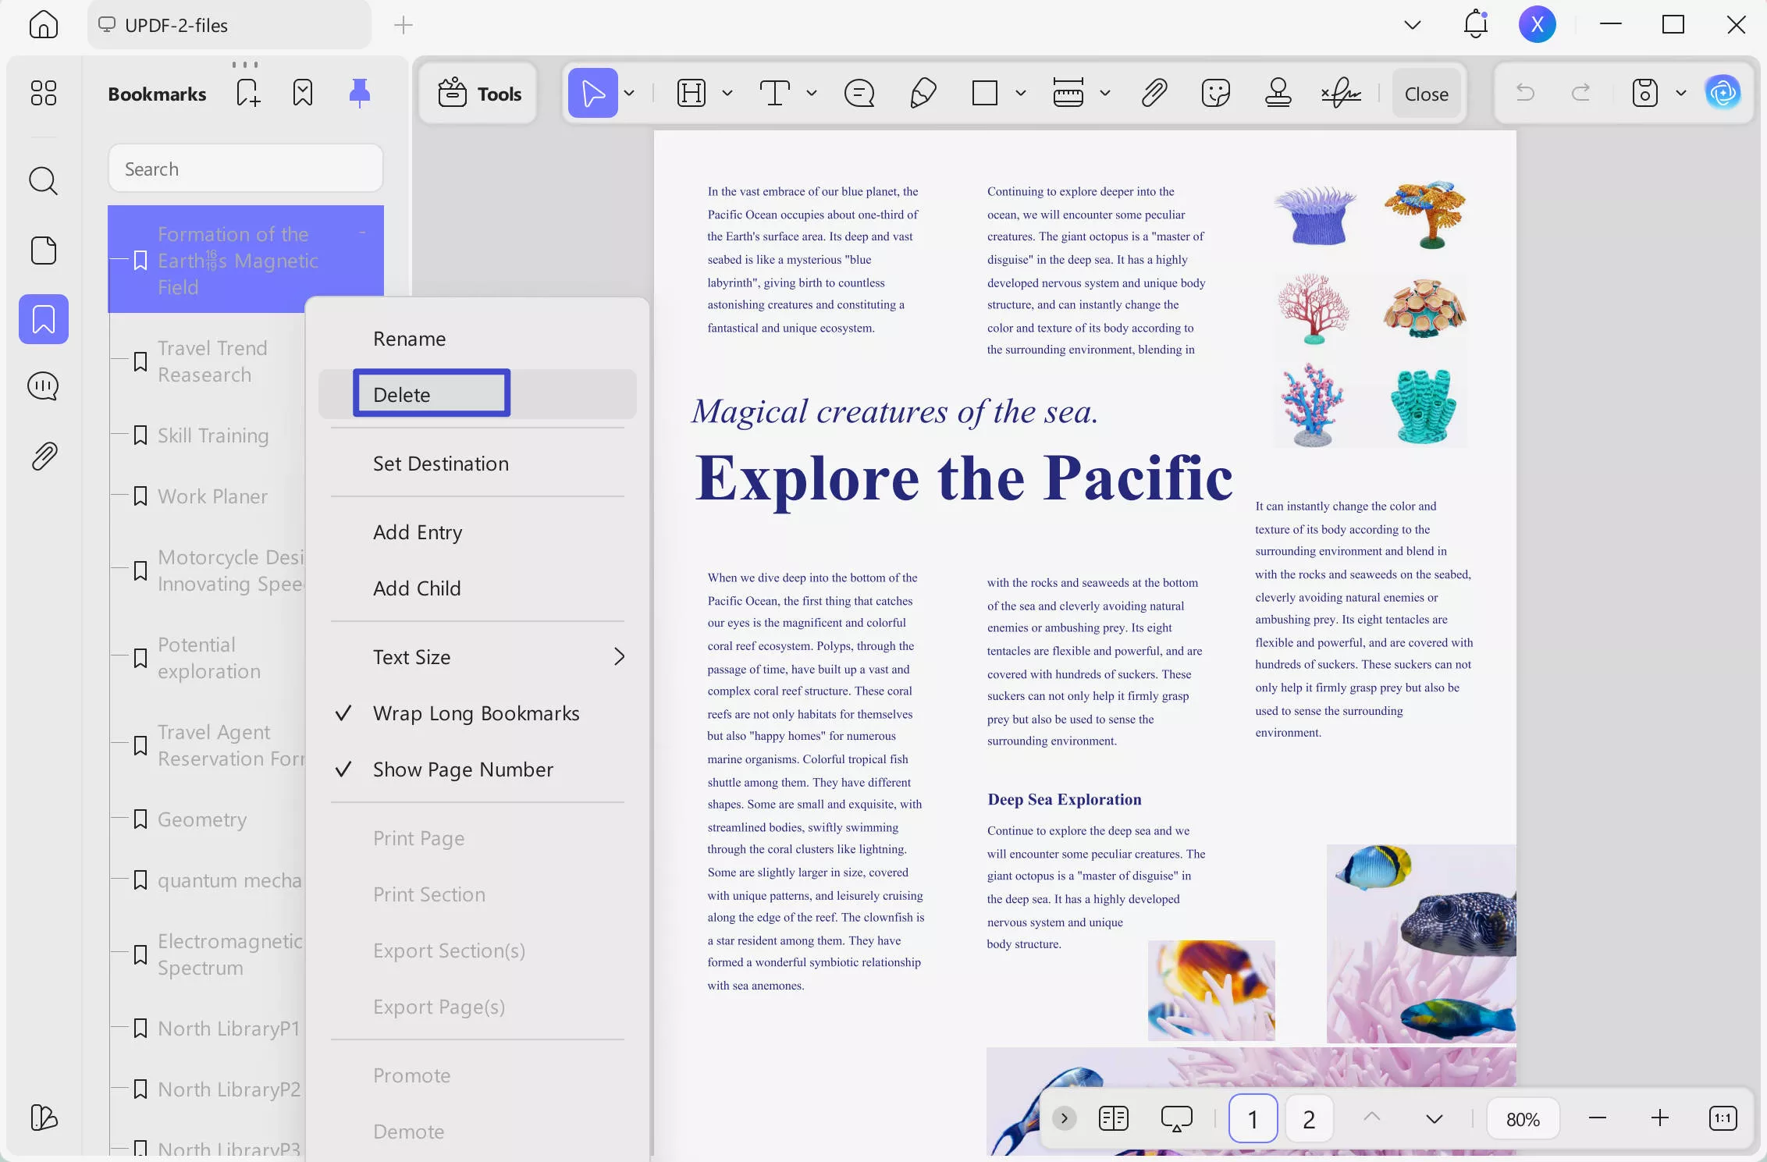Open the search panel in the sidebar

coord(43,181)
